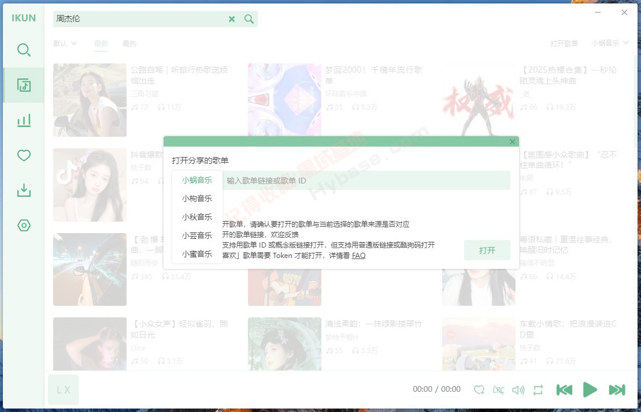Click the playlist link or ID input field
Screen dimensions: 641x412
(x=366, y=180)
